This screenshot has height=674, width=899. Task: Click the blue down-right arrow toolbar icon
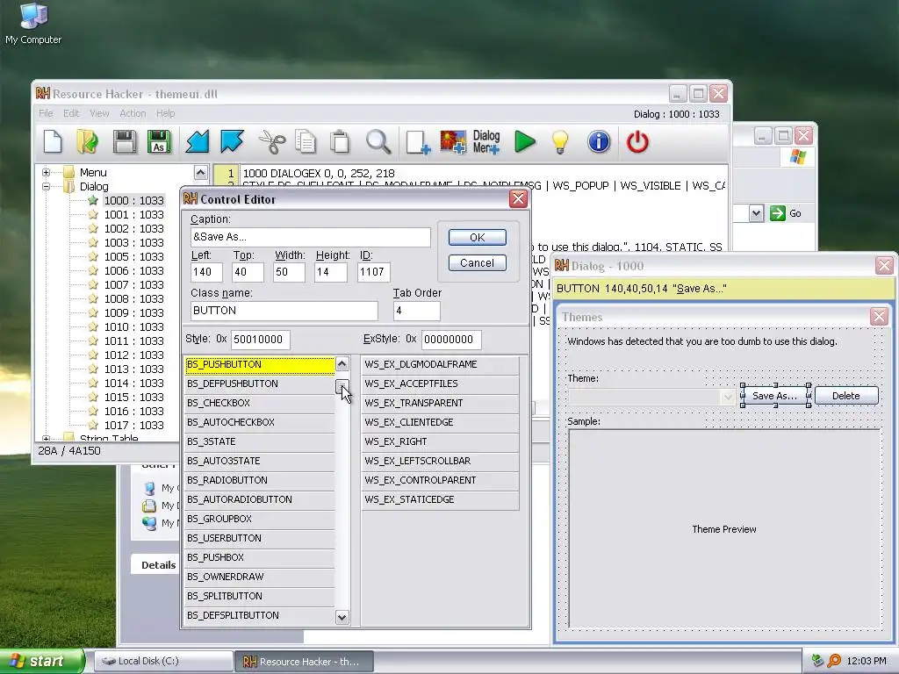[232, 141]
